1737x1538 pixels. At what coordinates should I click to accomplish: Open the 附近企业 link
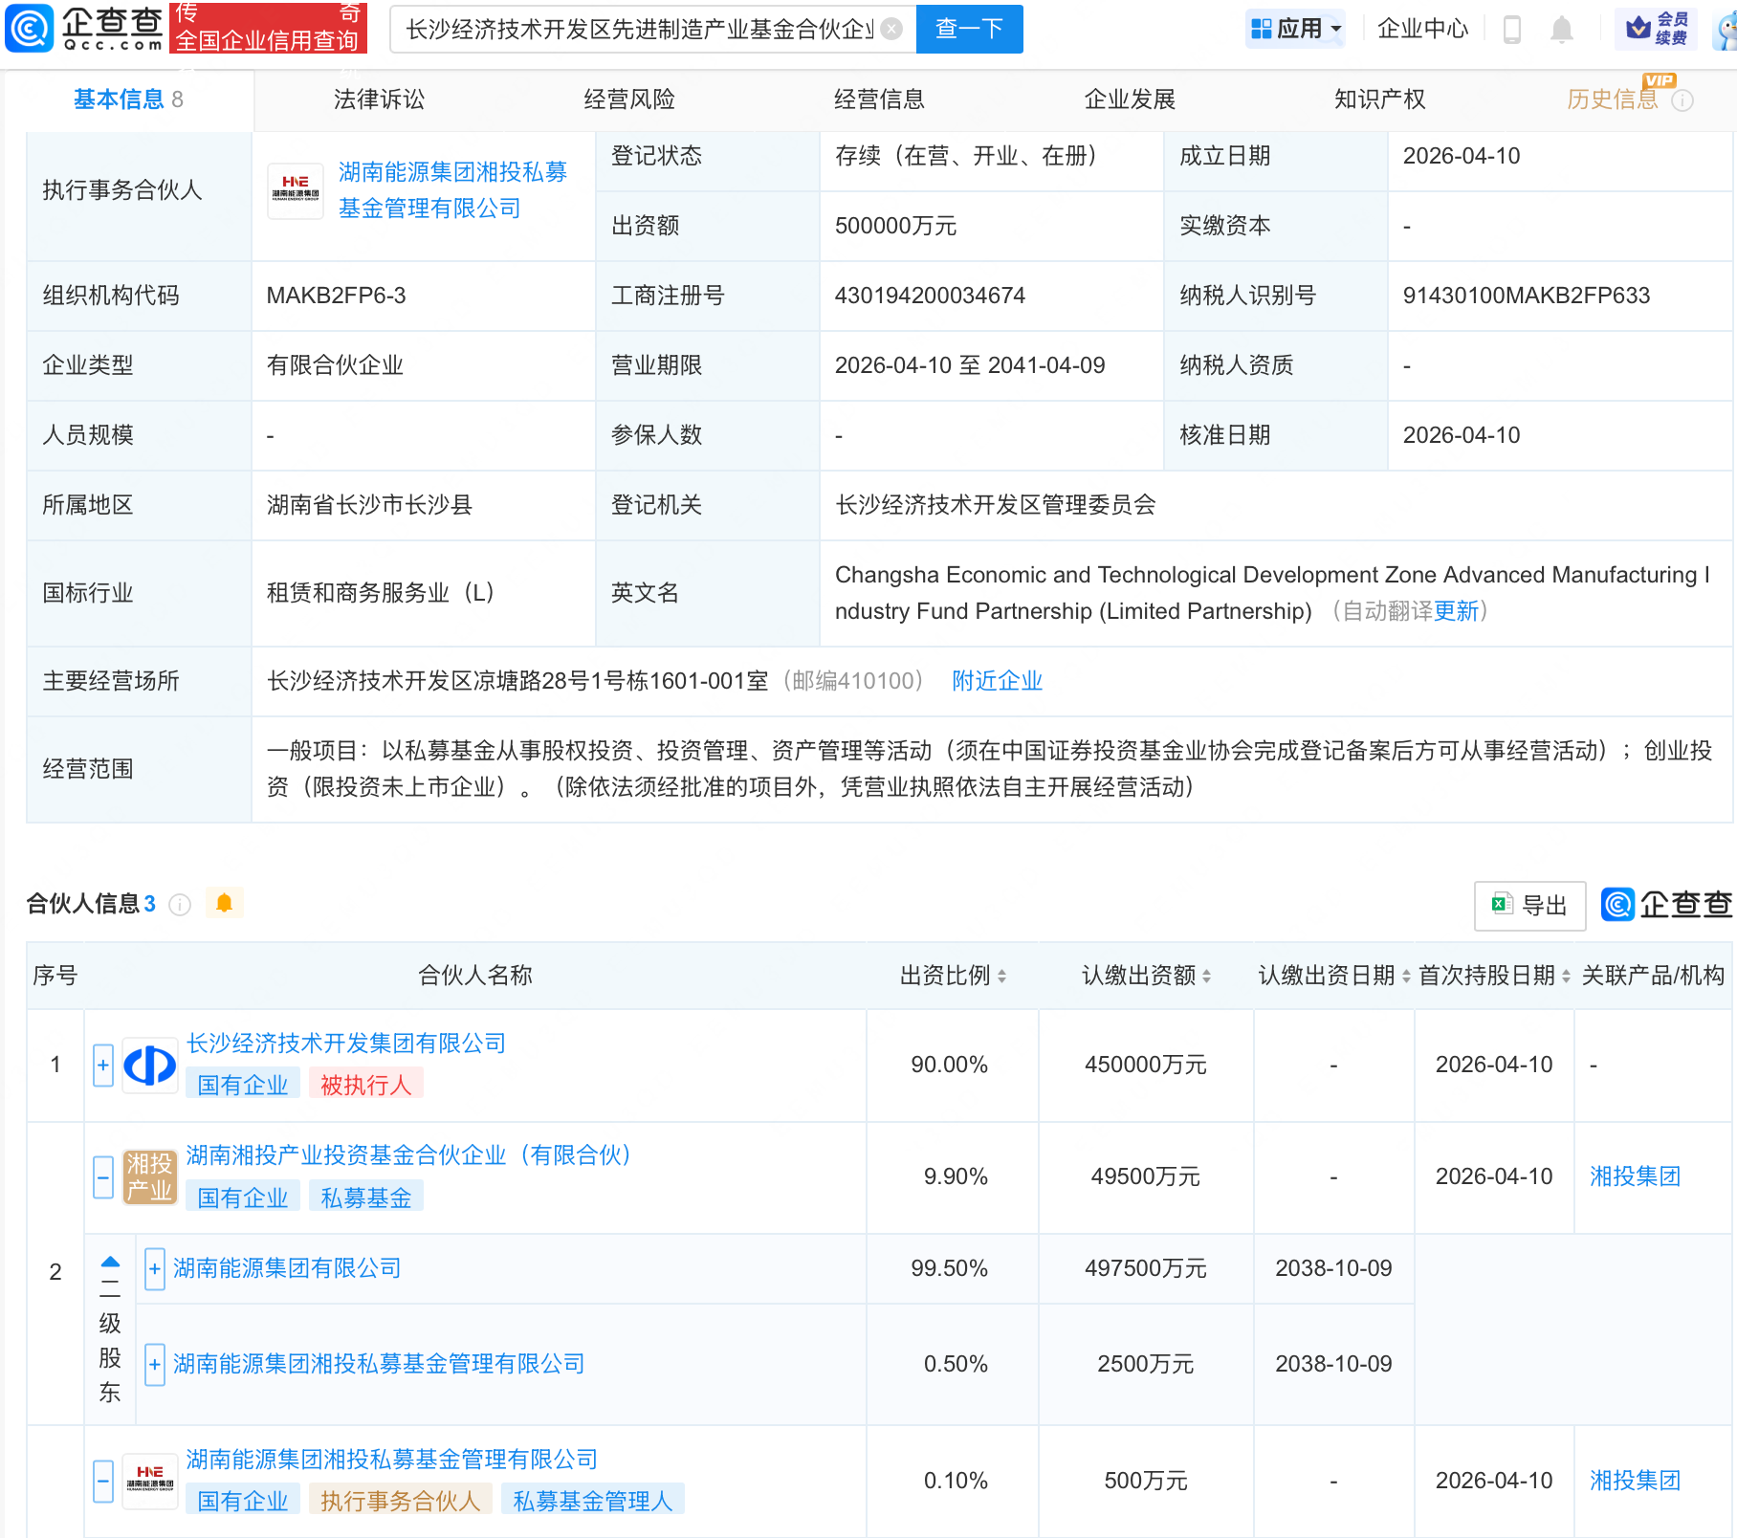[x=997, y=681]
